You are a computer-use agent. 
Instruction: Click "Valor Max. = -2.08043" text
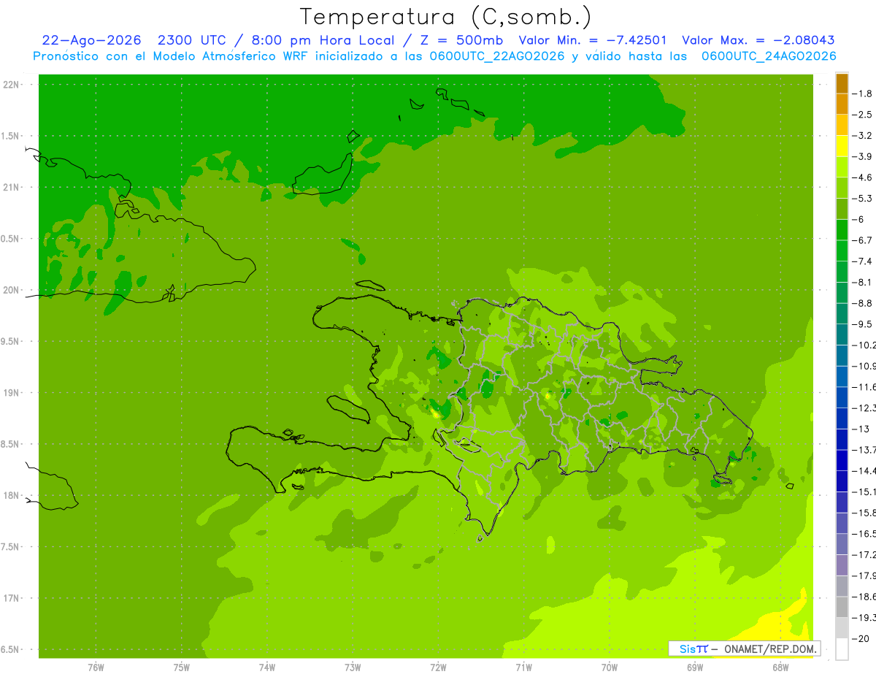(758, 40)
